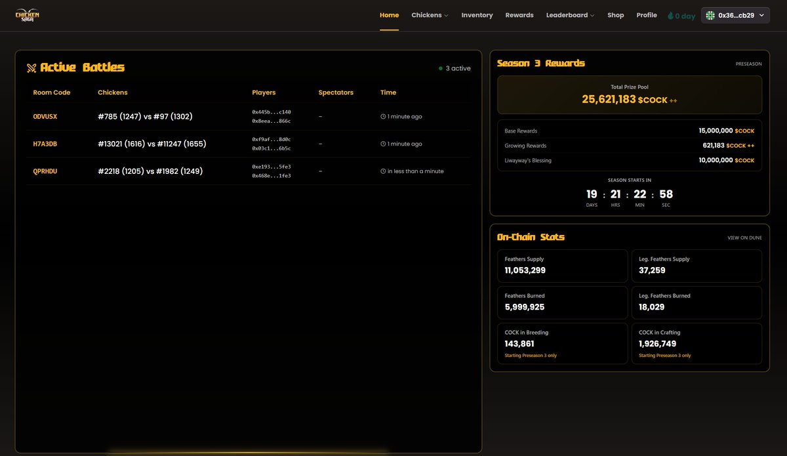
Task: Click the COCK in Breeding stat card
Action: click(563, 343)
